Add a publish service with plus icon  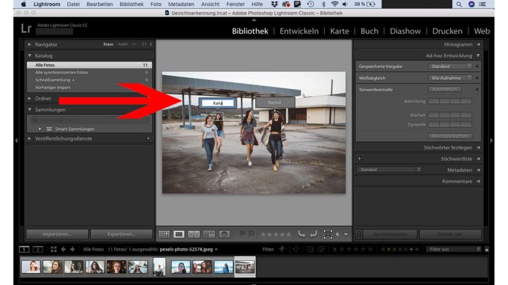[x=148, y=139]
